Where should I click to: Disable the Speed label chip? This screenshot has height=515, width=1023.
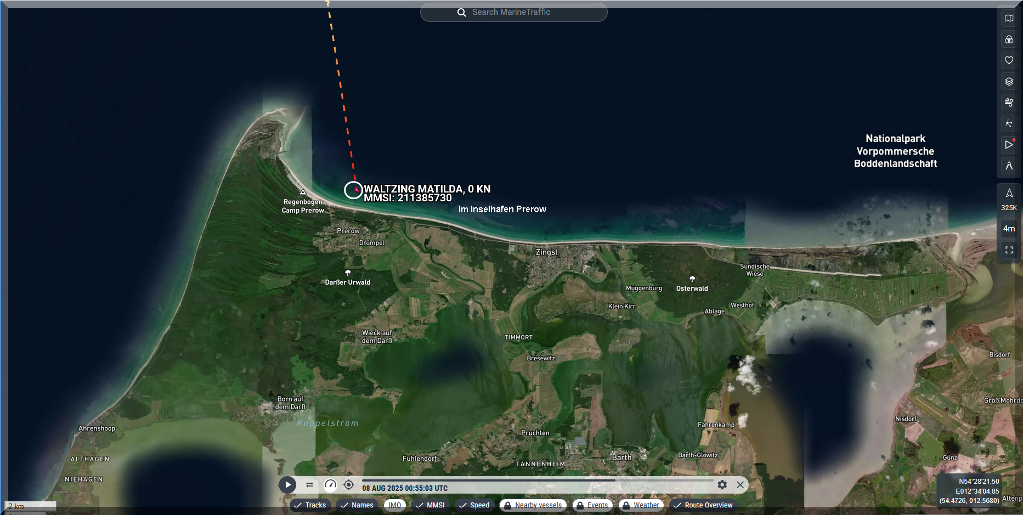tap(474, 505)
